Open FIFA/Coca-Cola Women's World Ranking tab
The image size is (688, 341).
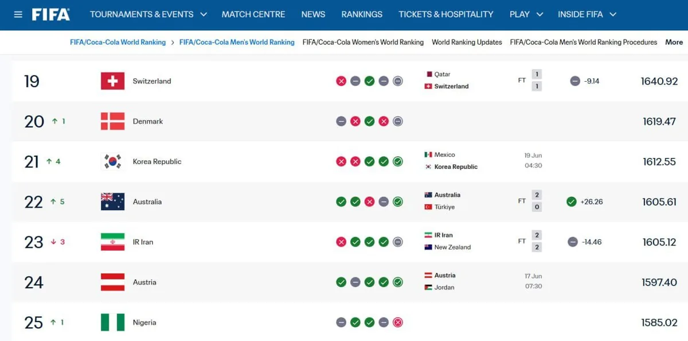pyautogui.click(x=363, y=42)
